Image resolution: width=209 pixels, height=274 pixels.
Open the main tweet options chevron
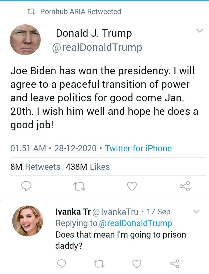click(x=200, y=31)
